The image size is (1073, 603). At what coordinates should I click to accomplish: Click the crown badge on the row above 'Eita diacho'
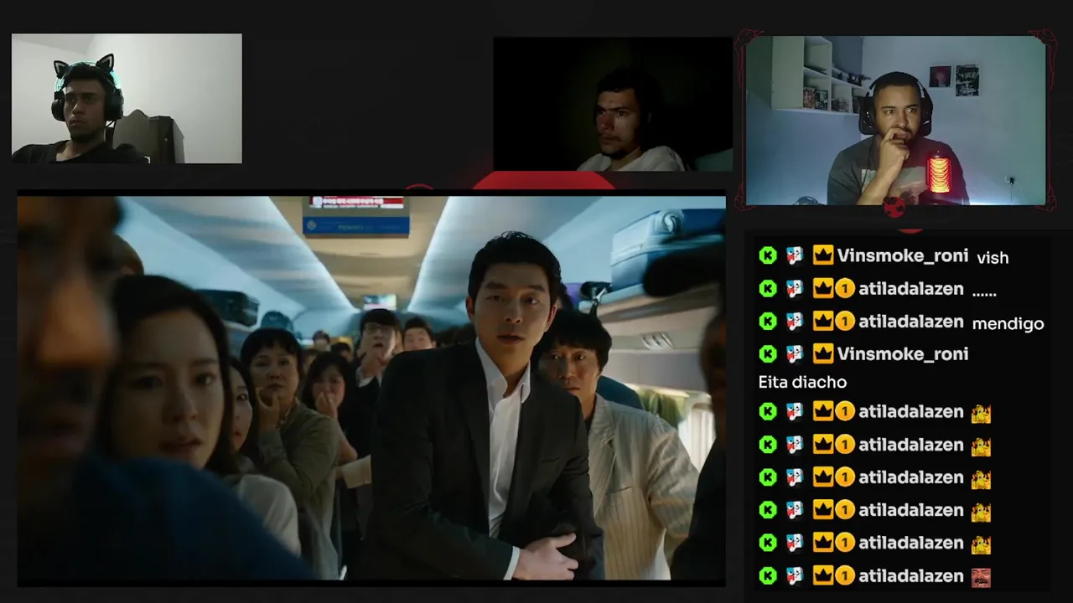[x=823, y=354]
